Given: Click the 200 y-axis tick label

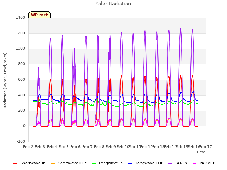Looking at the screenshot, I should [x=22, y=110].
